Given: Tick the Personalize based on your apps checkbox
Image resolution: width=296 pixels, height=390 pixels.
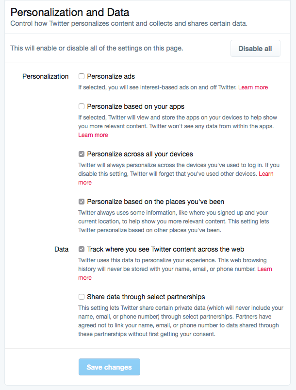Looking at the screenshot, I should [82, 106].
